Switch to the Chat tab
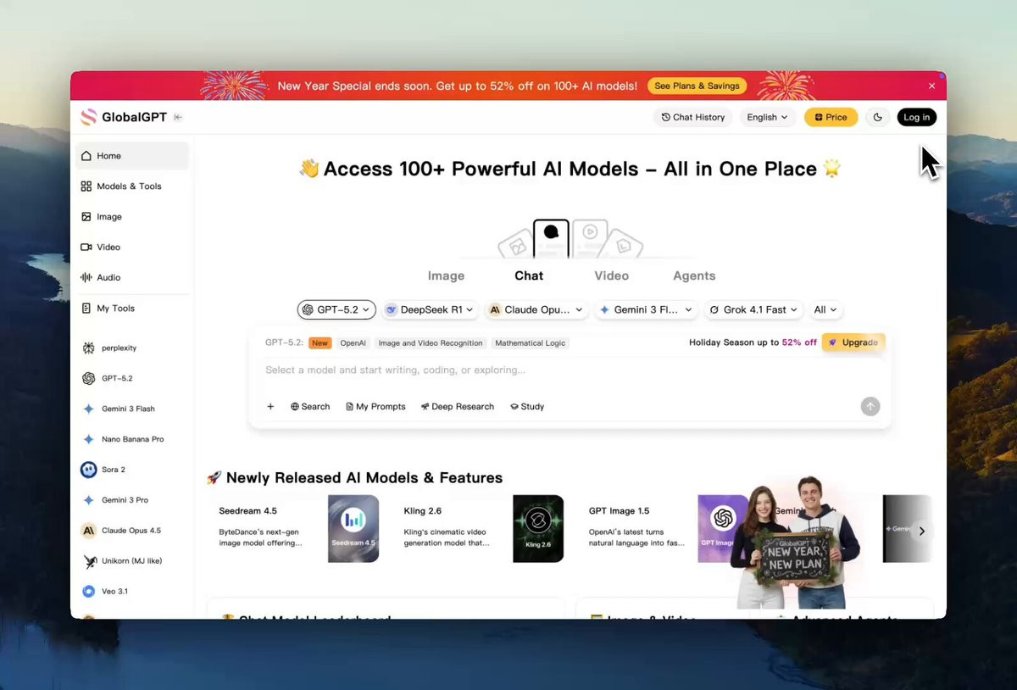The image size is (1017, 690). click(529, 276)
